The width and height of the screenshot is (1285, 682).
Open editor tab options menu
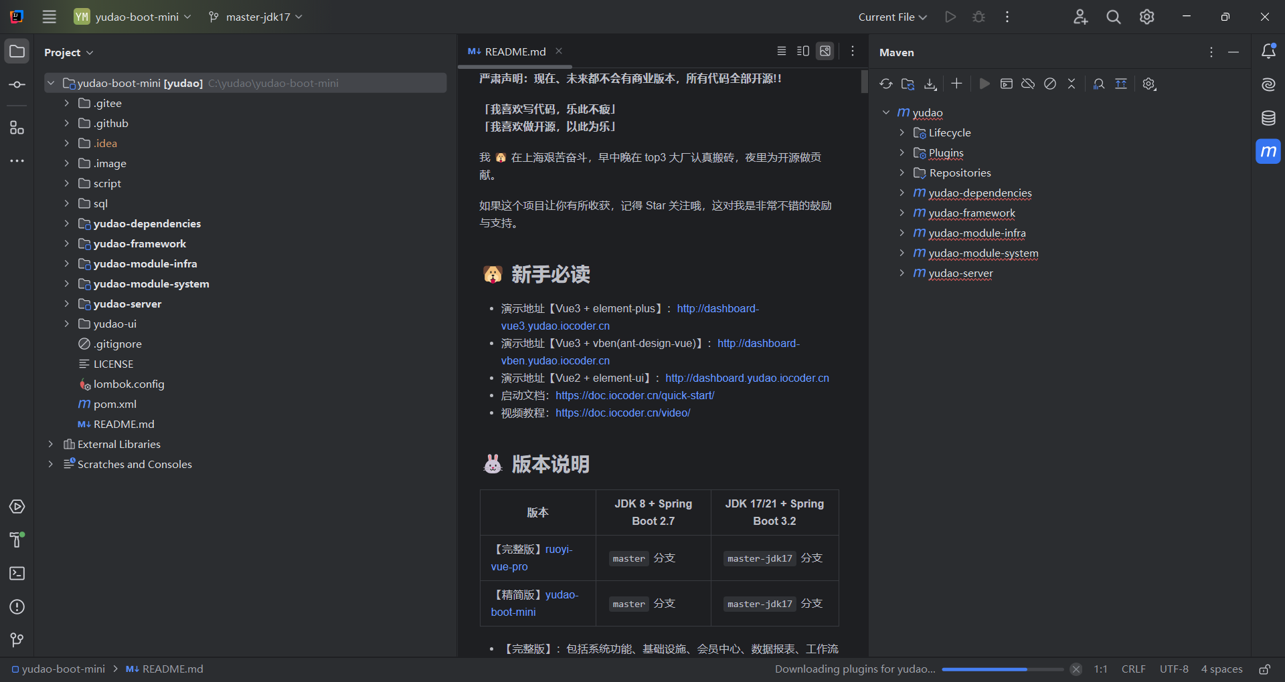coord(852,51)
